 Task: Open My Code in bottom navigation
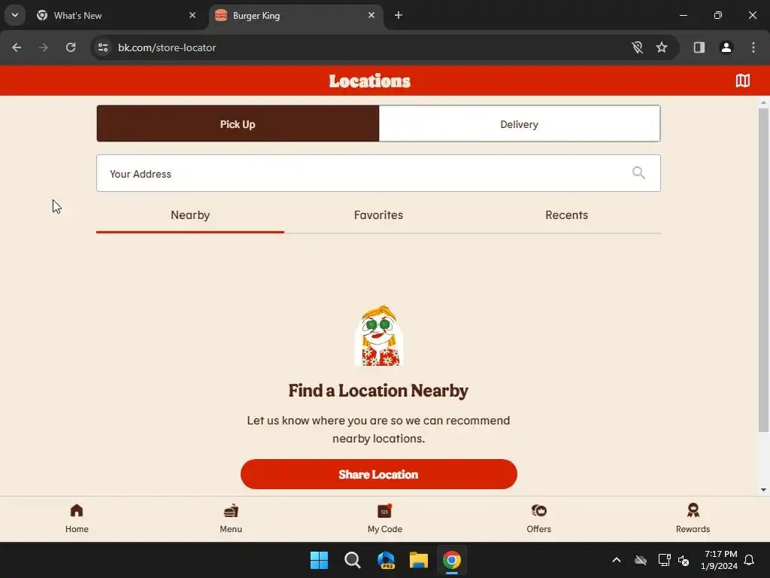pos(384,519)
